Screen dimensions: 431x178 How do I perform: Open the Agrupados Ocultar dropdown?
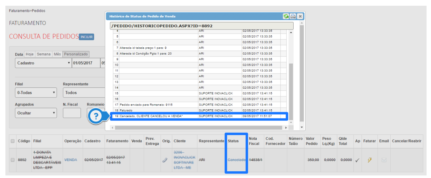(x=36, y=113)
